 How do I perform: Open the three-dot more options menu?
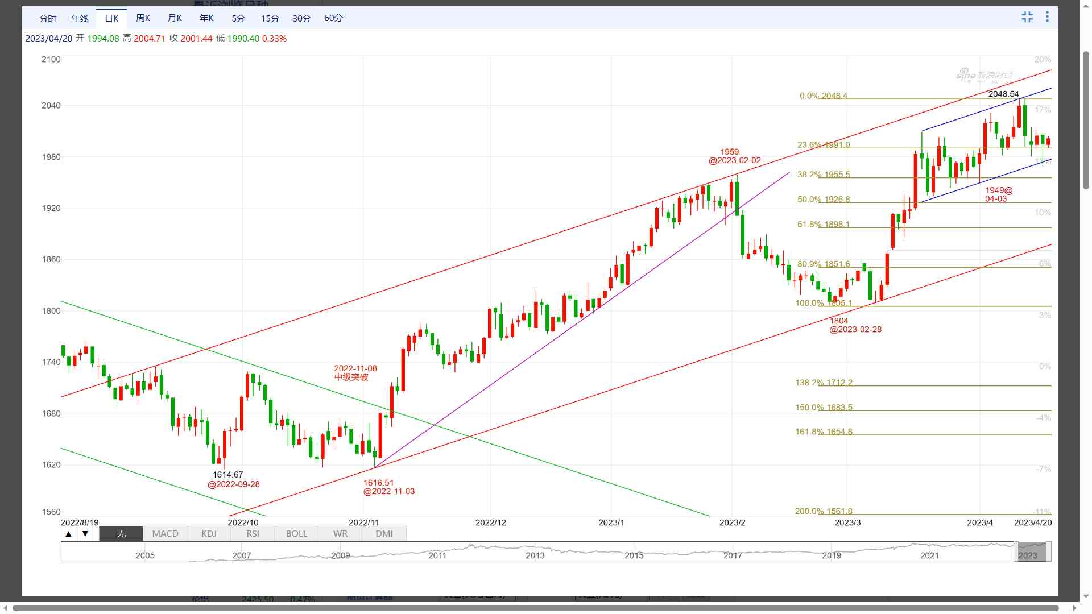tap(1047, 17)
